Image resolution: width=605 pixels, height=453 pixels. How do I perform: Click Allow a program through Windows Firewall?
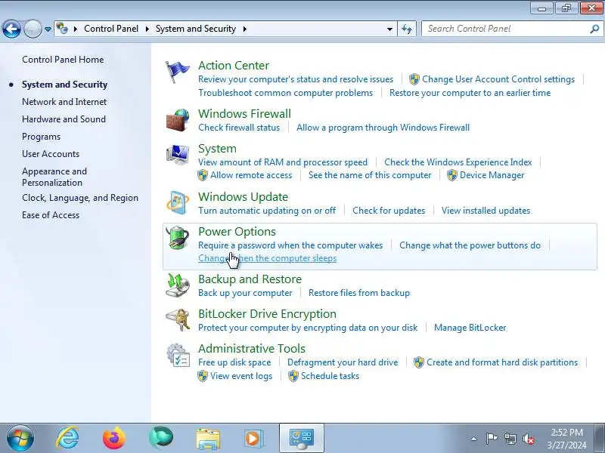coord(383,128)
